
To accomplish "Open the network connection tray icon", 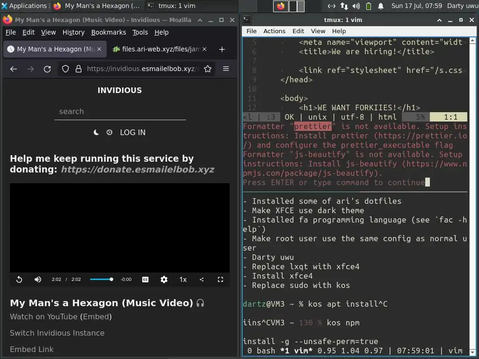I will (332, 6).
